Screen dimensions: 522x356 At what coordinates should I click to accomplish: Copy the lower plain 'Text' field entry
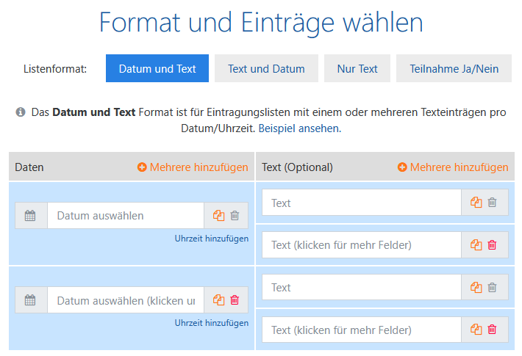[x=476, y=288]
